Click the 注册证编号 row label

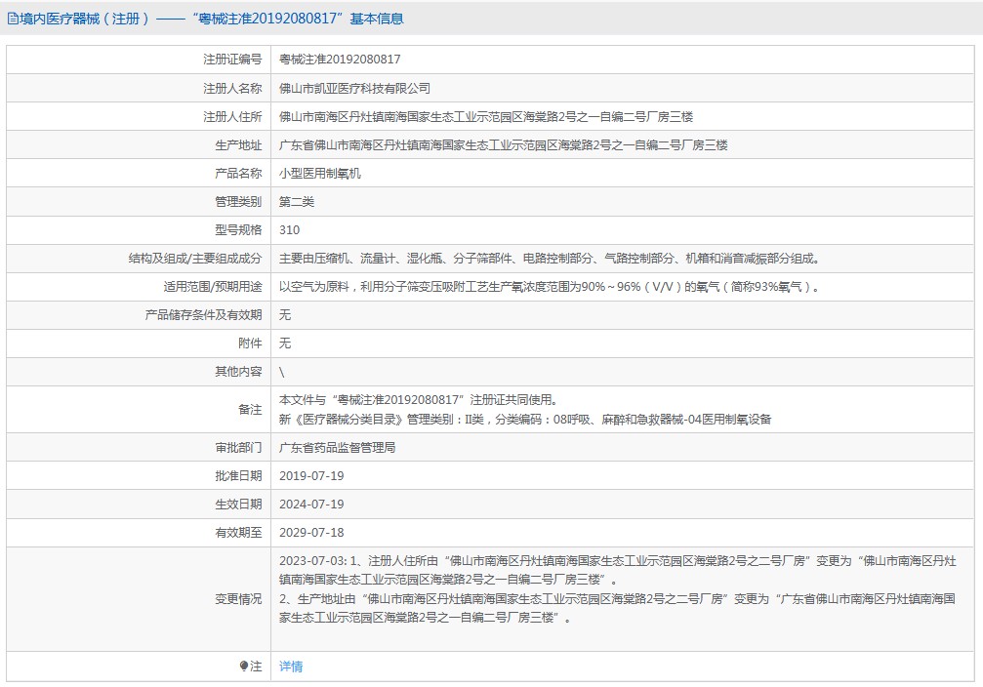(x=232, y=60)
